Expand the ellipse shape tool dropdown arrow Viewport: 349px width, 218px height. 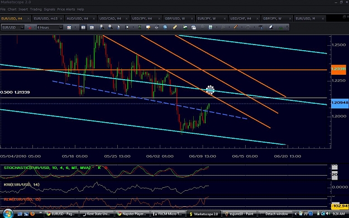[255, 27]
